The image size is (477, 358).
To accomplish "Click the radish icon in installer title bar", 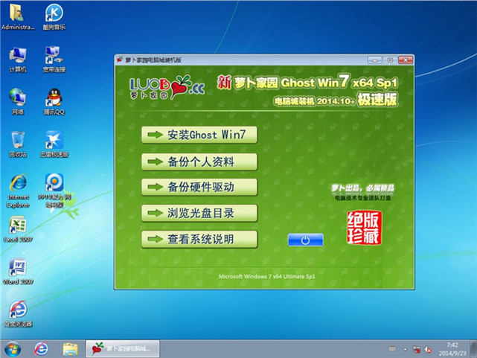I will point(120,60).
